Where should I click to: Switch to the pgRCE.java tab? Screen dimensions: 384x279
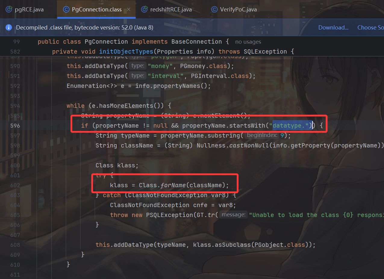coord(29,9)
